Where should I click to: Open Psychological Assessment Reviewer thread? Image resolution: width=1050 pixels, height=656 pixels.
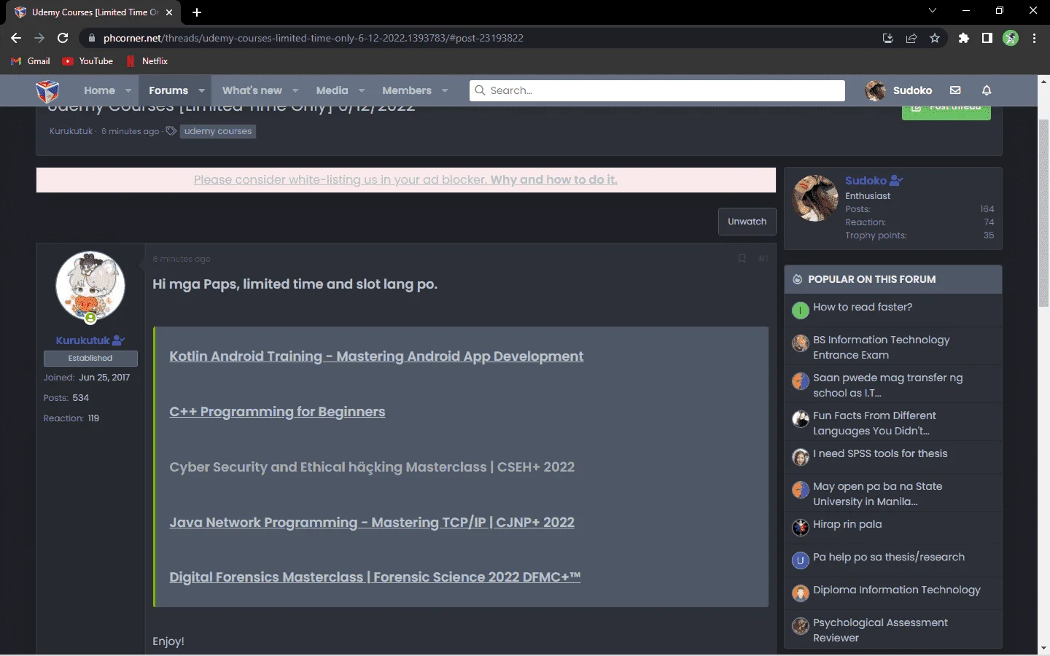point(880,630)
